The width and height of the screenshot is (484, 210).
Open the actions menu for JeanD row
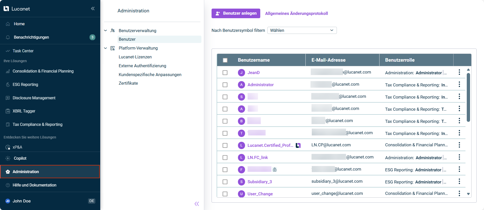click(x=459, y=72)
